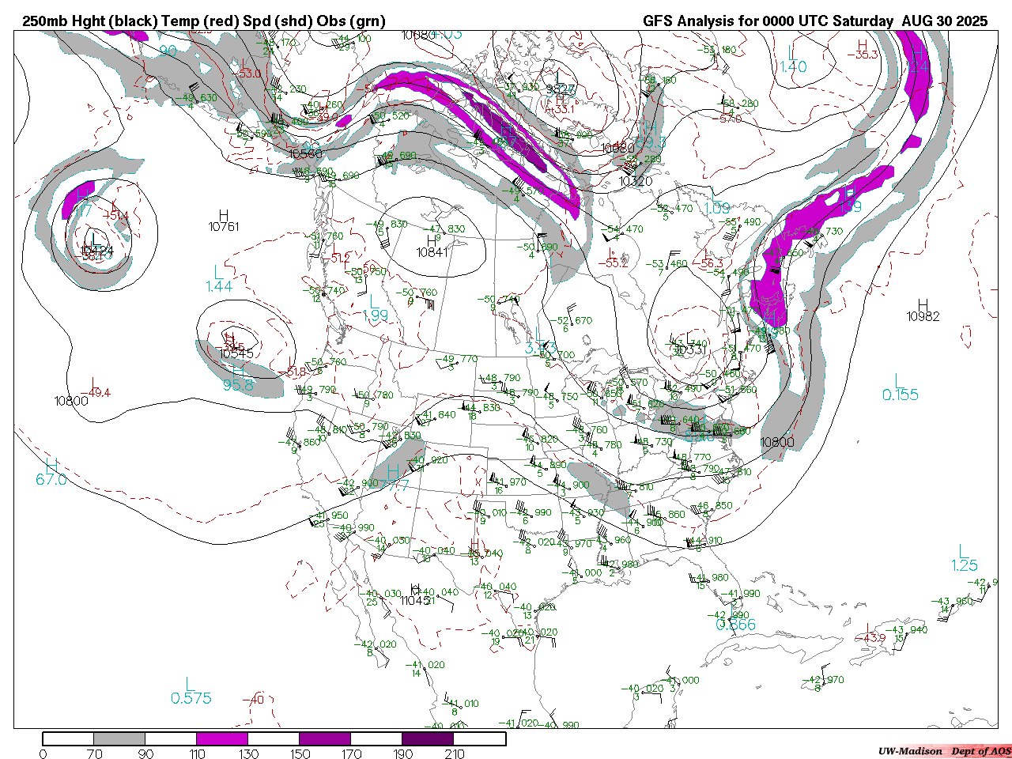Click the red temperature label '-53.0'
Viewport: 1012px width, 759px height.
coord(246,74)
